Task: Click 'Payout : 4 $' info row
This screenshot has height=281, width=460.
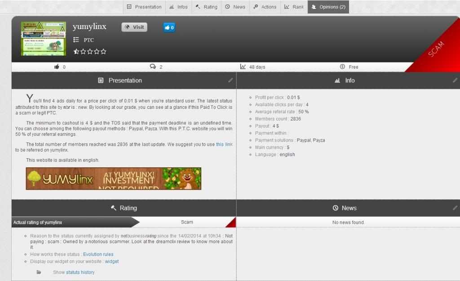Action: (267, 126)
